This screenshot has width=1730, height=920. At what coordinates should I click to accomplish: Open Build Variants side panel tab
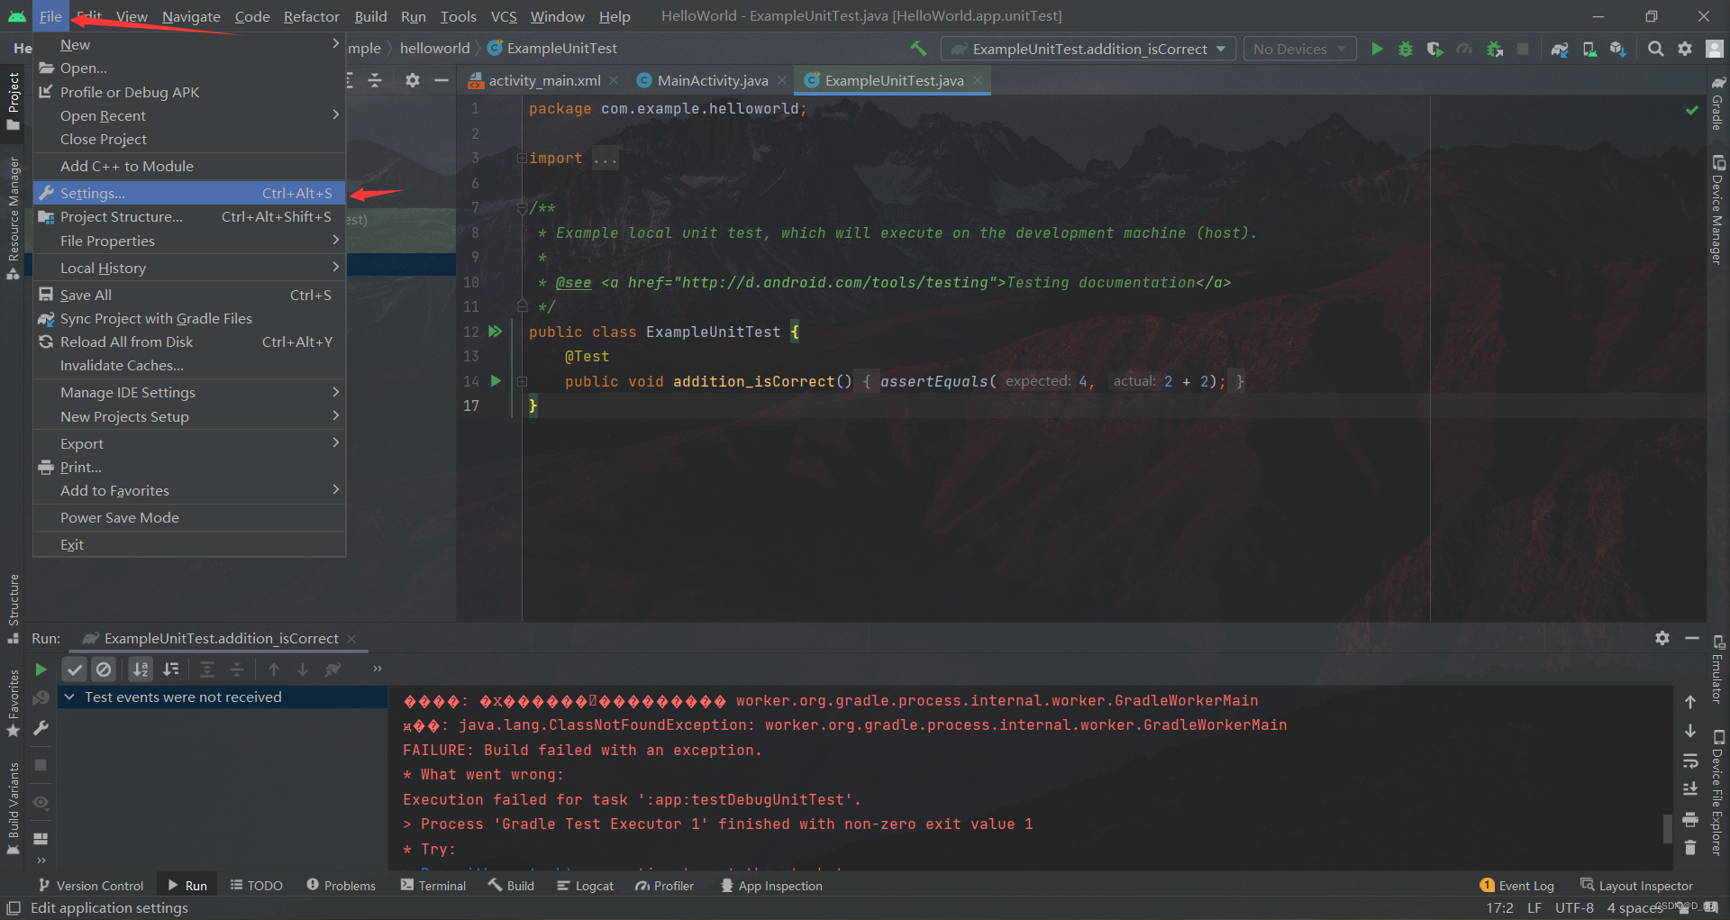click(x=13, y=807)
